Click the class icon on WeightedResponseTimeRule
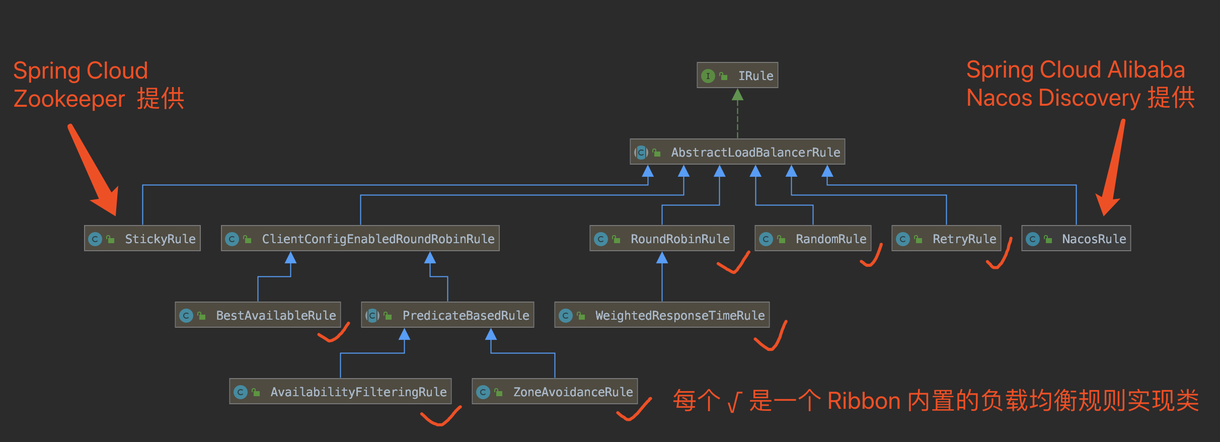The height and width of the screenshot is (442, 1220). click(566, 316)
